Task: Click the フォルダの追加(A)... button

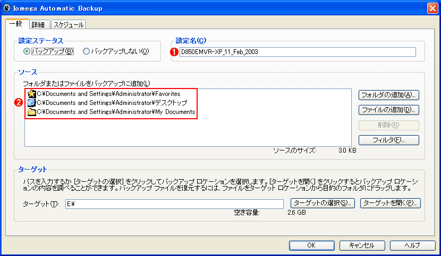Action: point(389,95)
